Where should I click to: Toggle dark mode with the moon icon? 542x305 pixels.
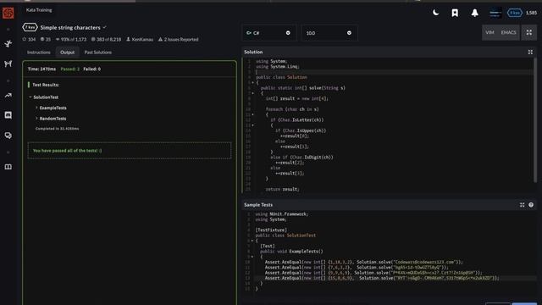436,13
